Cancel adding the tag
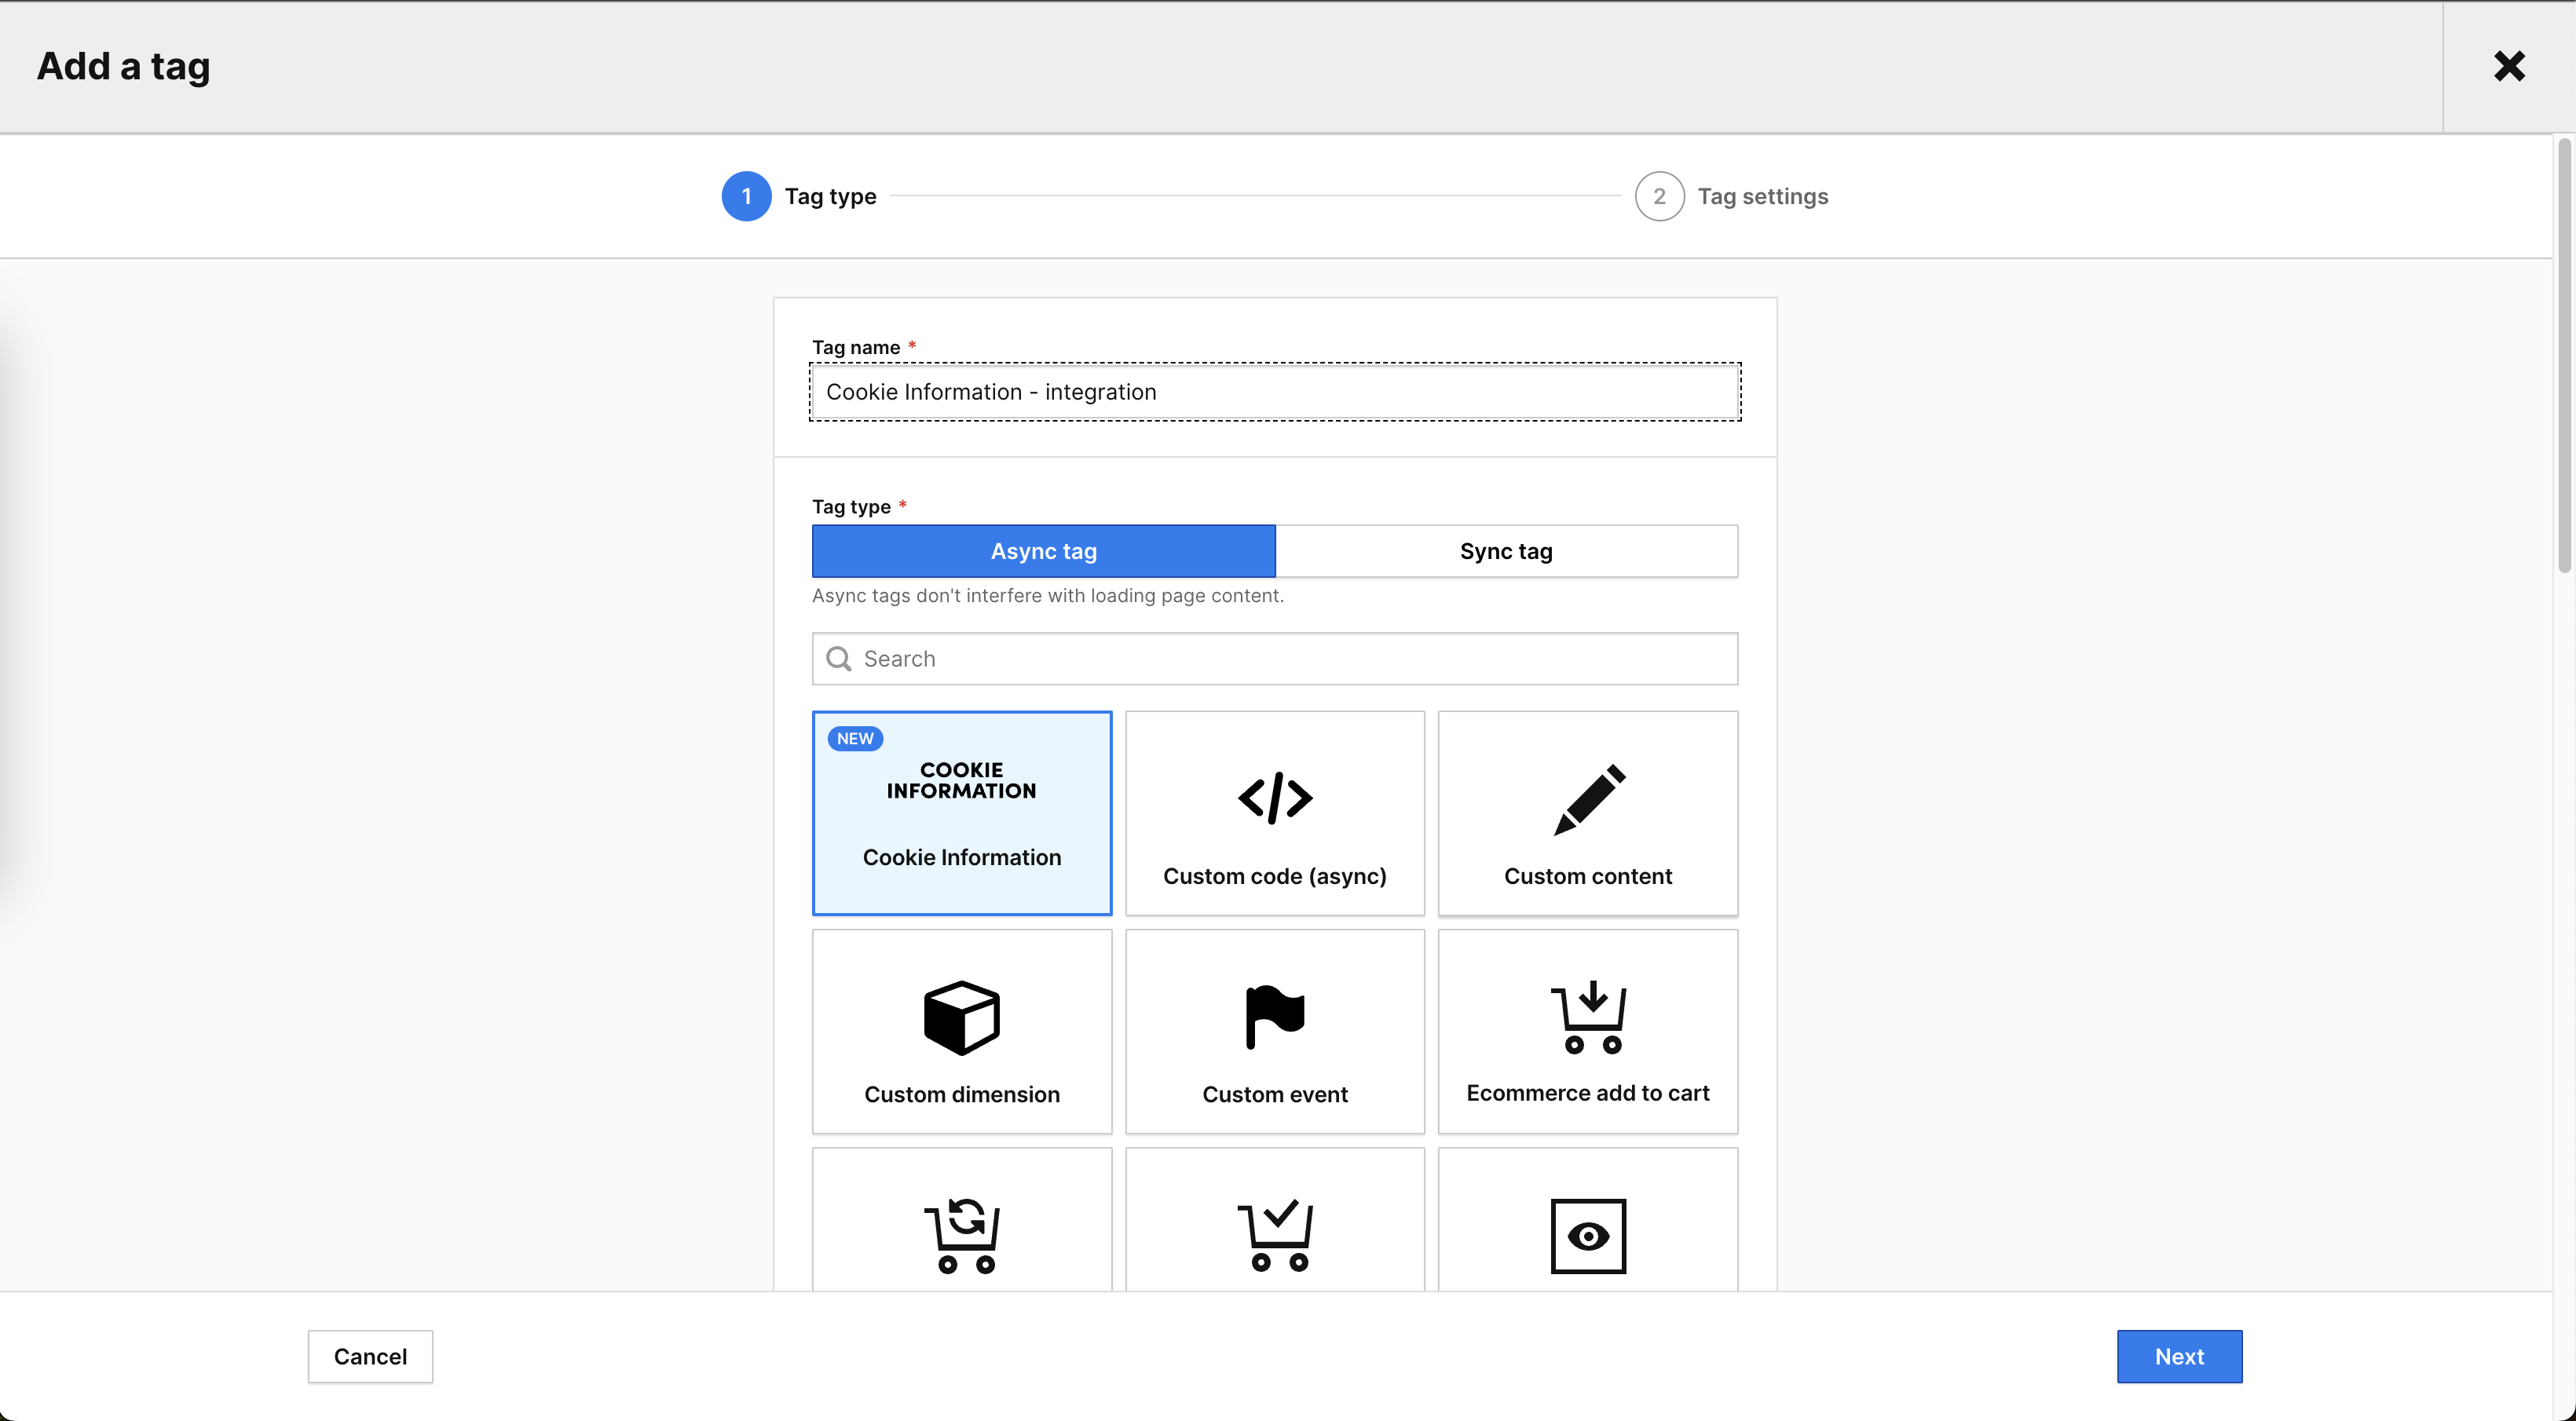Image resolution: width=2576 pixels, height=1421 pixels. click(369, 1356)
